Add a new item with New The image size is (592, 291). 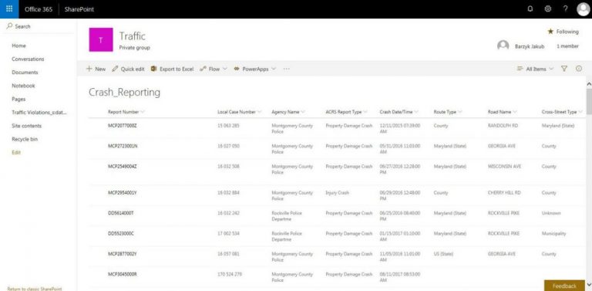coord(96,69)
